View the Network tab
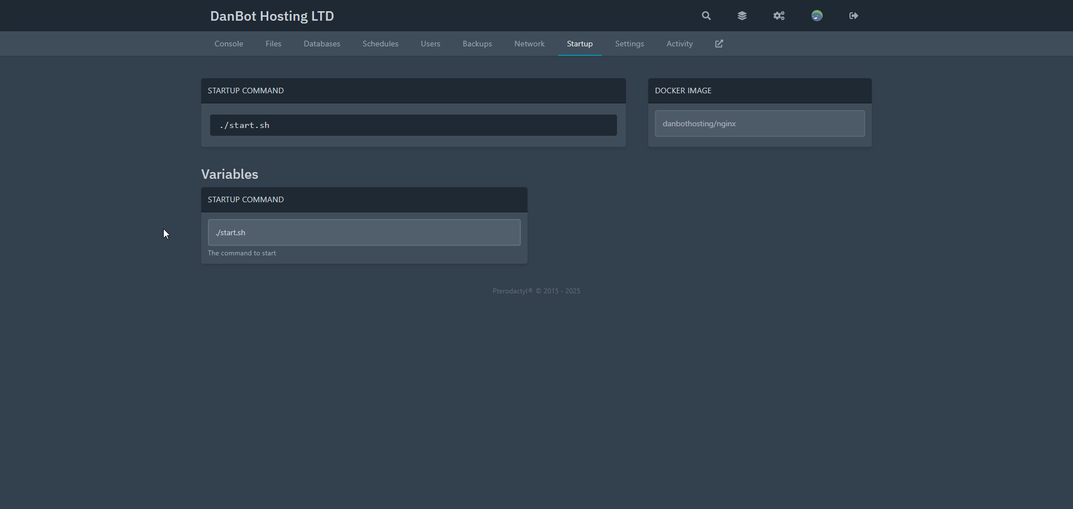Image resolution: width=1073 pixels, height=509 pixels. (529, 44)
